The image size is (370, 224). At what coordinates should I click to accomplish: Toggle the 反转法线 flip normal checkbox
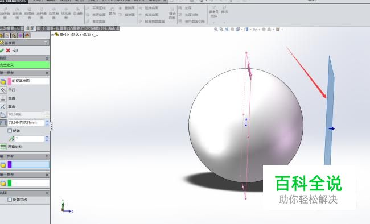10,200
